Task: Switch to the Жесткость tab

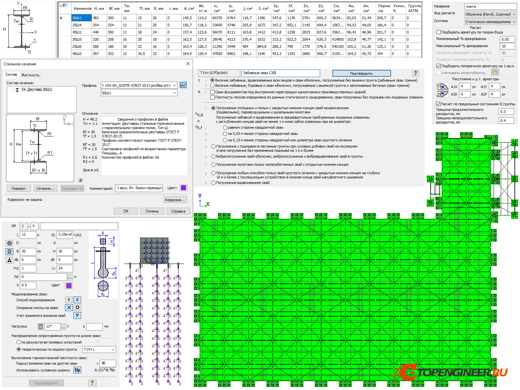Action: pyautogui.click(x=30, y=75)
